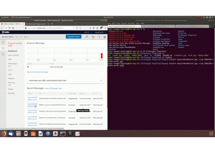Open the page actions ellipsis in the URL bar
The image size is (215, 153).
[x=74, y=28]
